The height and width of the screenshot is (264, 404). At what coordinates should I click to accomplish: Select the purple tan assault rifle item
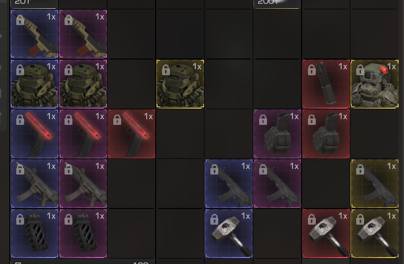pos(83,34)
